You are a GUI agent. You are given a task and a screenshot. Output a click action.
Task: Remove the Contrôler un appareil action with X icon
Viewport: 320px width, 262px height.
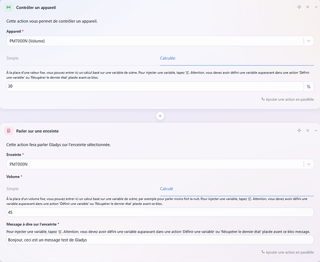click(307, 7)
